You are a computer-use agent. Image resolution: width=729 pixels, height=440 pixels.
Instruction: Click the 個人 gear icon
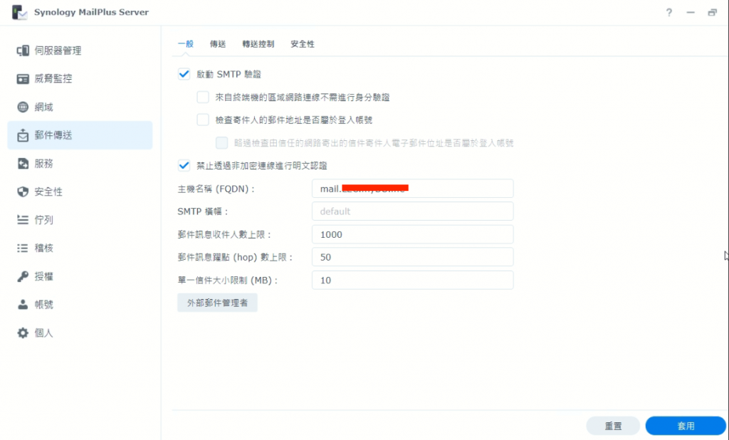(x=23, y=333)
